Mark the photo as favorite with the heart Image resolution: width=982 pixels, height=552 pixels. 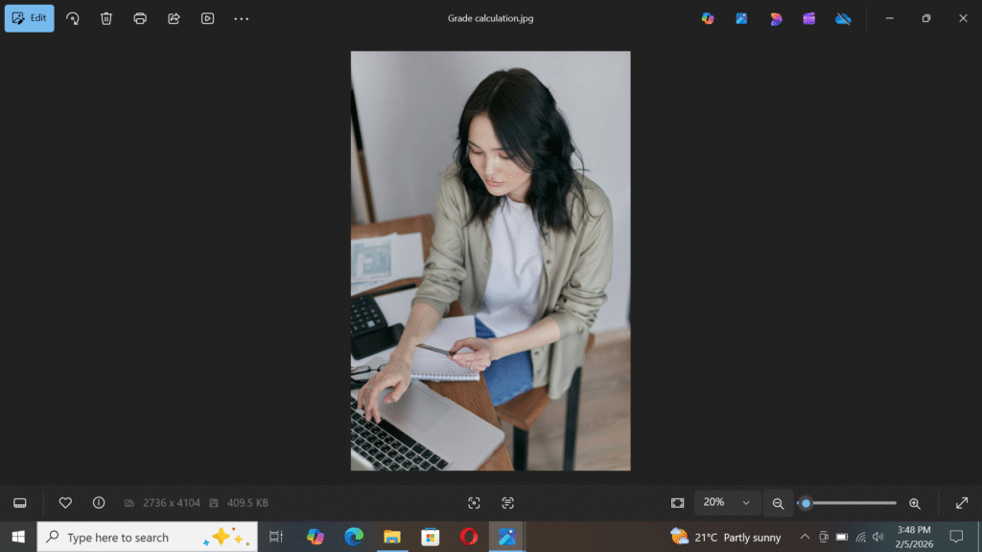pyautogui.click(x=65, y=503)
